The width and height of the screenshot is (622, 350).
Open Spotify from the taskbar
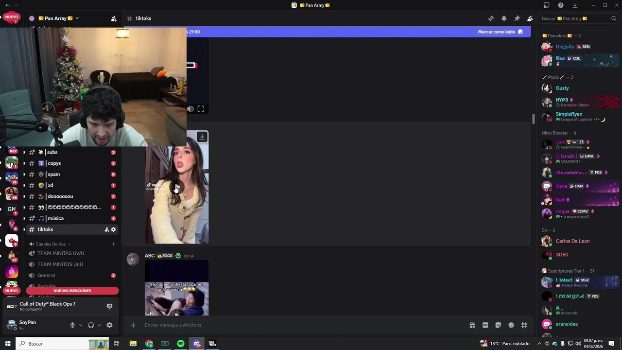(x=181, y=344)
